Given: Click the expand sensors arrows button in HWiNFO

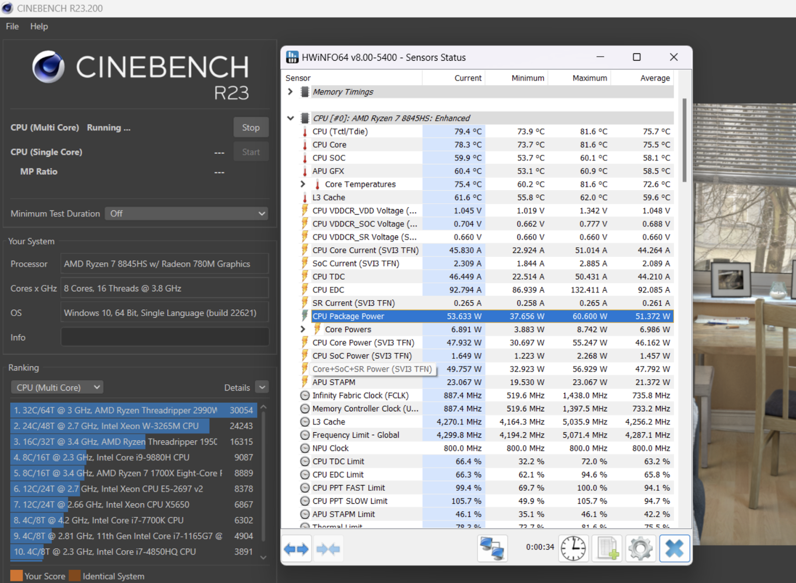Looking at the screenshot, I should [297, 549].
